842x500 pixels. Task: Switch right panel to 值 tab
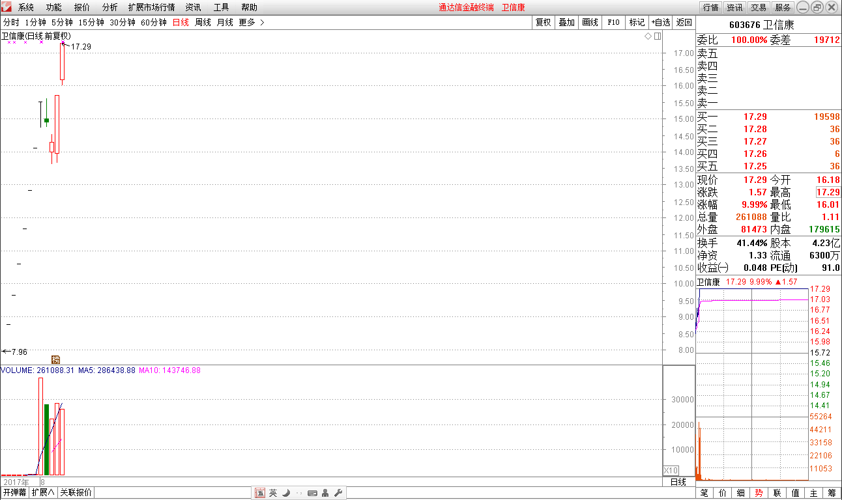pyautogui.click(x=796, y=493)
